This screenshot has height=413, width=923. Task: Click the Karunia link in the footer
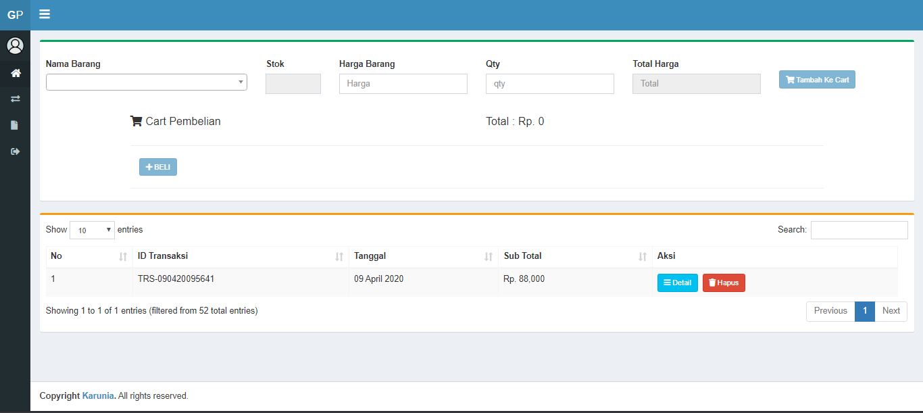coord(98,395)
